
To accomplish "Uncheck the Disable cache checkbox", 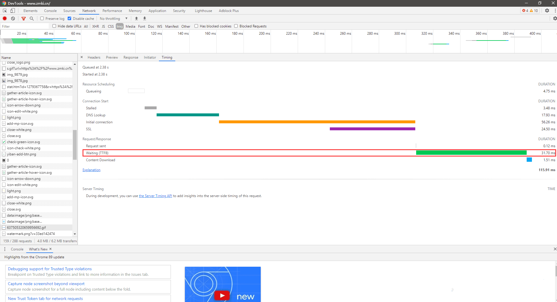I will (69, 18).
